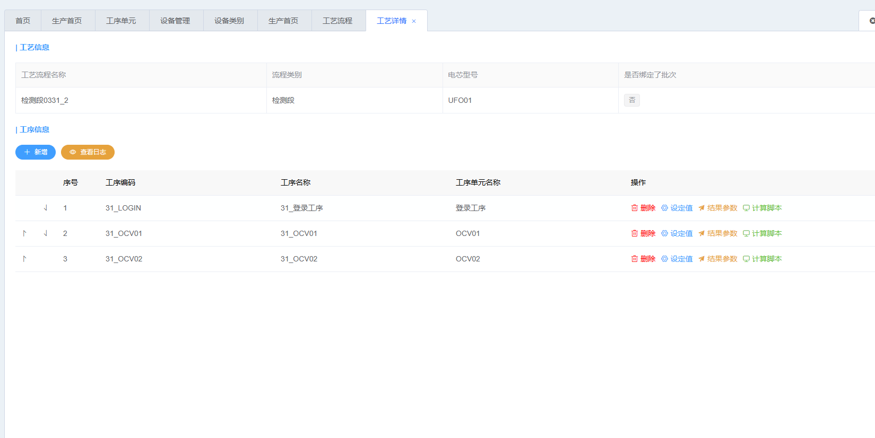Switch to the second 生产首页 tab next to 工艺流程
Screen dimensions: 875x438
click(283, 21)
